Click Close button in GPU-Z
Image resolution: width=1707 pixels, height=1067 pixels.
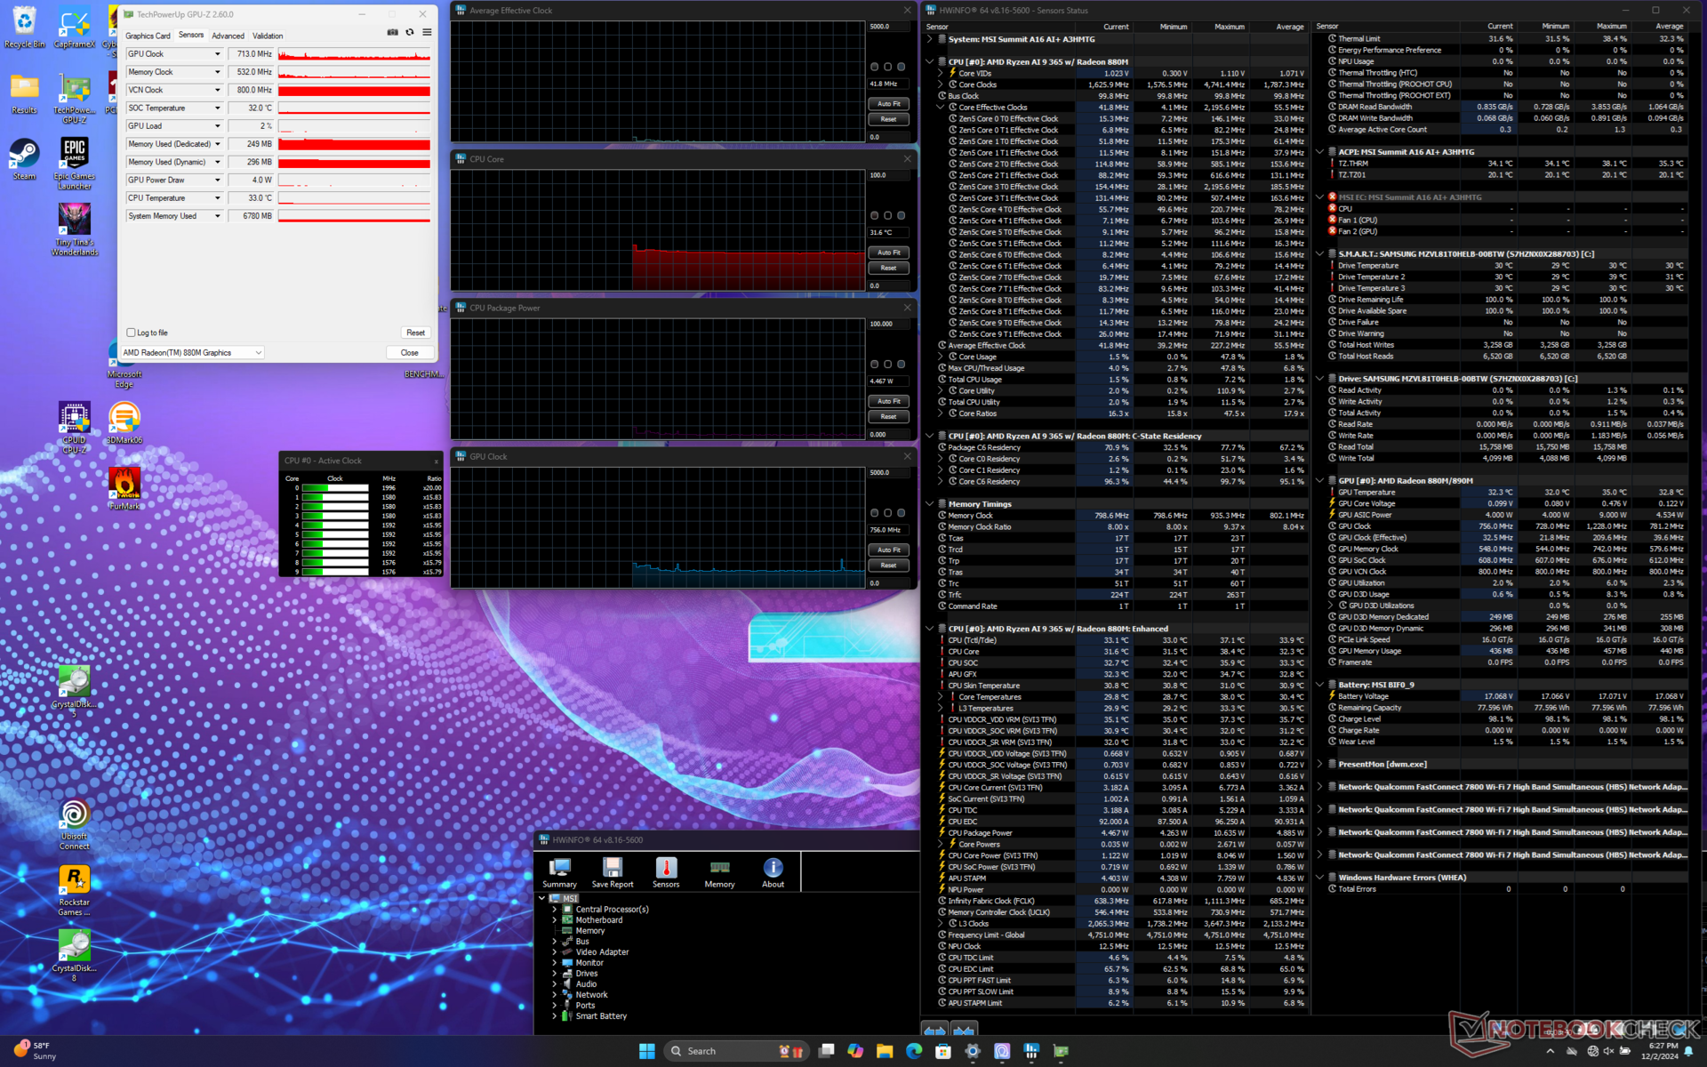point(409,353)
